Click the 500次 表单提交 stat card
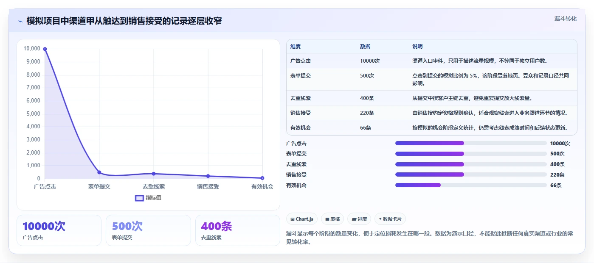The image size is (594, 263). pos(148,230)
